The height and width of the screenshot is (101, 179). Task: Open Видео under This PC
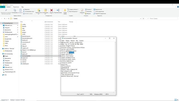pos(6,56)
